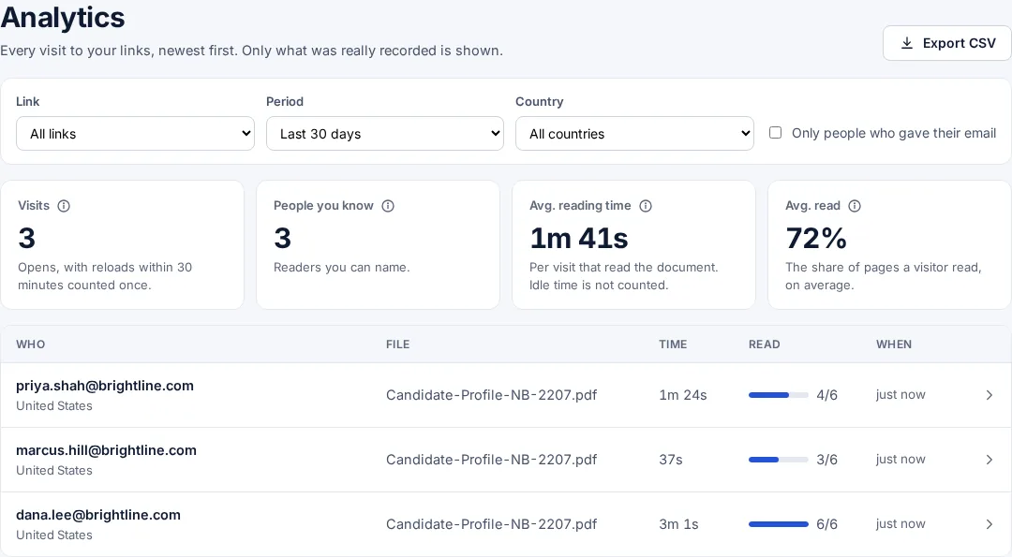Click the Export CSV download icon
Viewport: 1012px width, 557px height.
907,43
